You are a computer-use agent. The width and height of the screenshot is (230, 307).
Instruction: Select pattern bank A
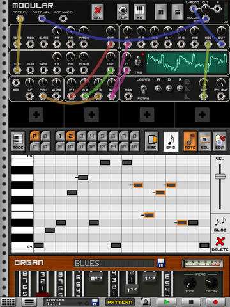pyautogui.click(x=34, y=136)
